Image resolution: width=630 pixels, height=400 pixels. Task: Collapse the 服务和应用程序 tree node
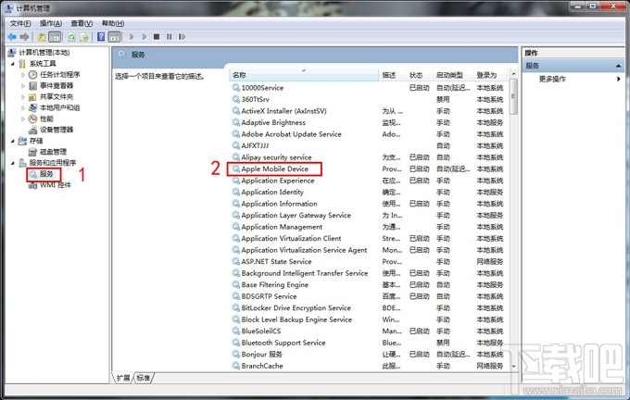pos(12,163)
